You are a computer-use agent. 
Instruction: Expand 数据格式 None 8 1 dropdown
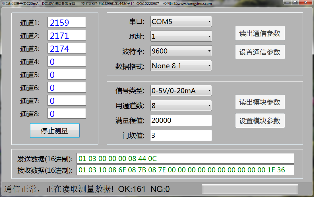click(181, 66)
